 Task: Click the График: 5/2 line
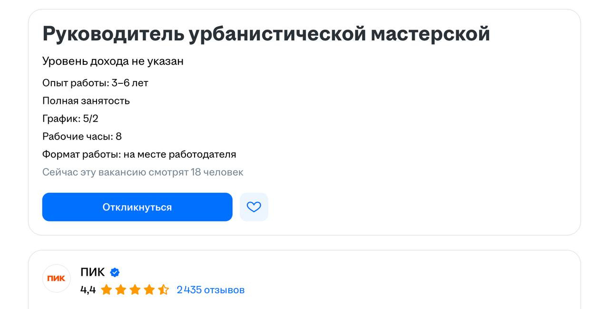click(70, 119)
